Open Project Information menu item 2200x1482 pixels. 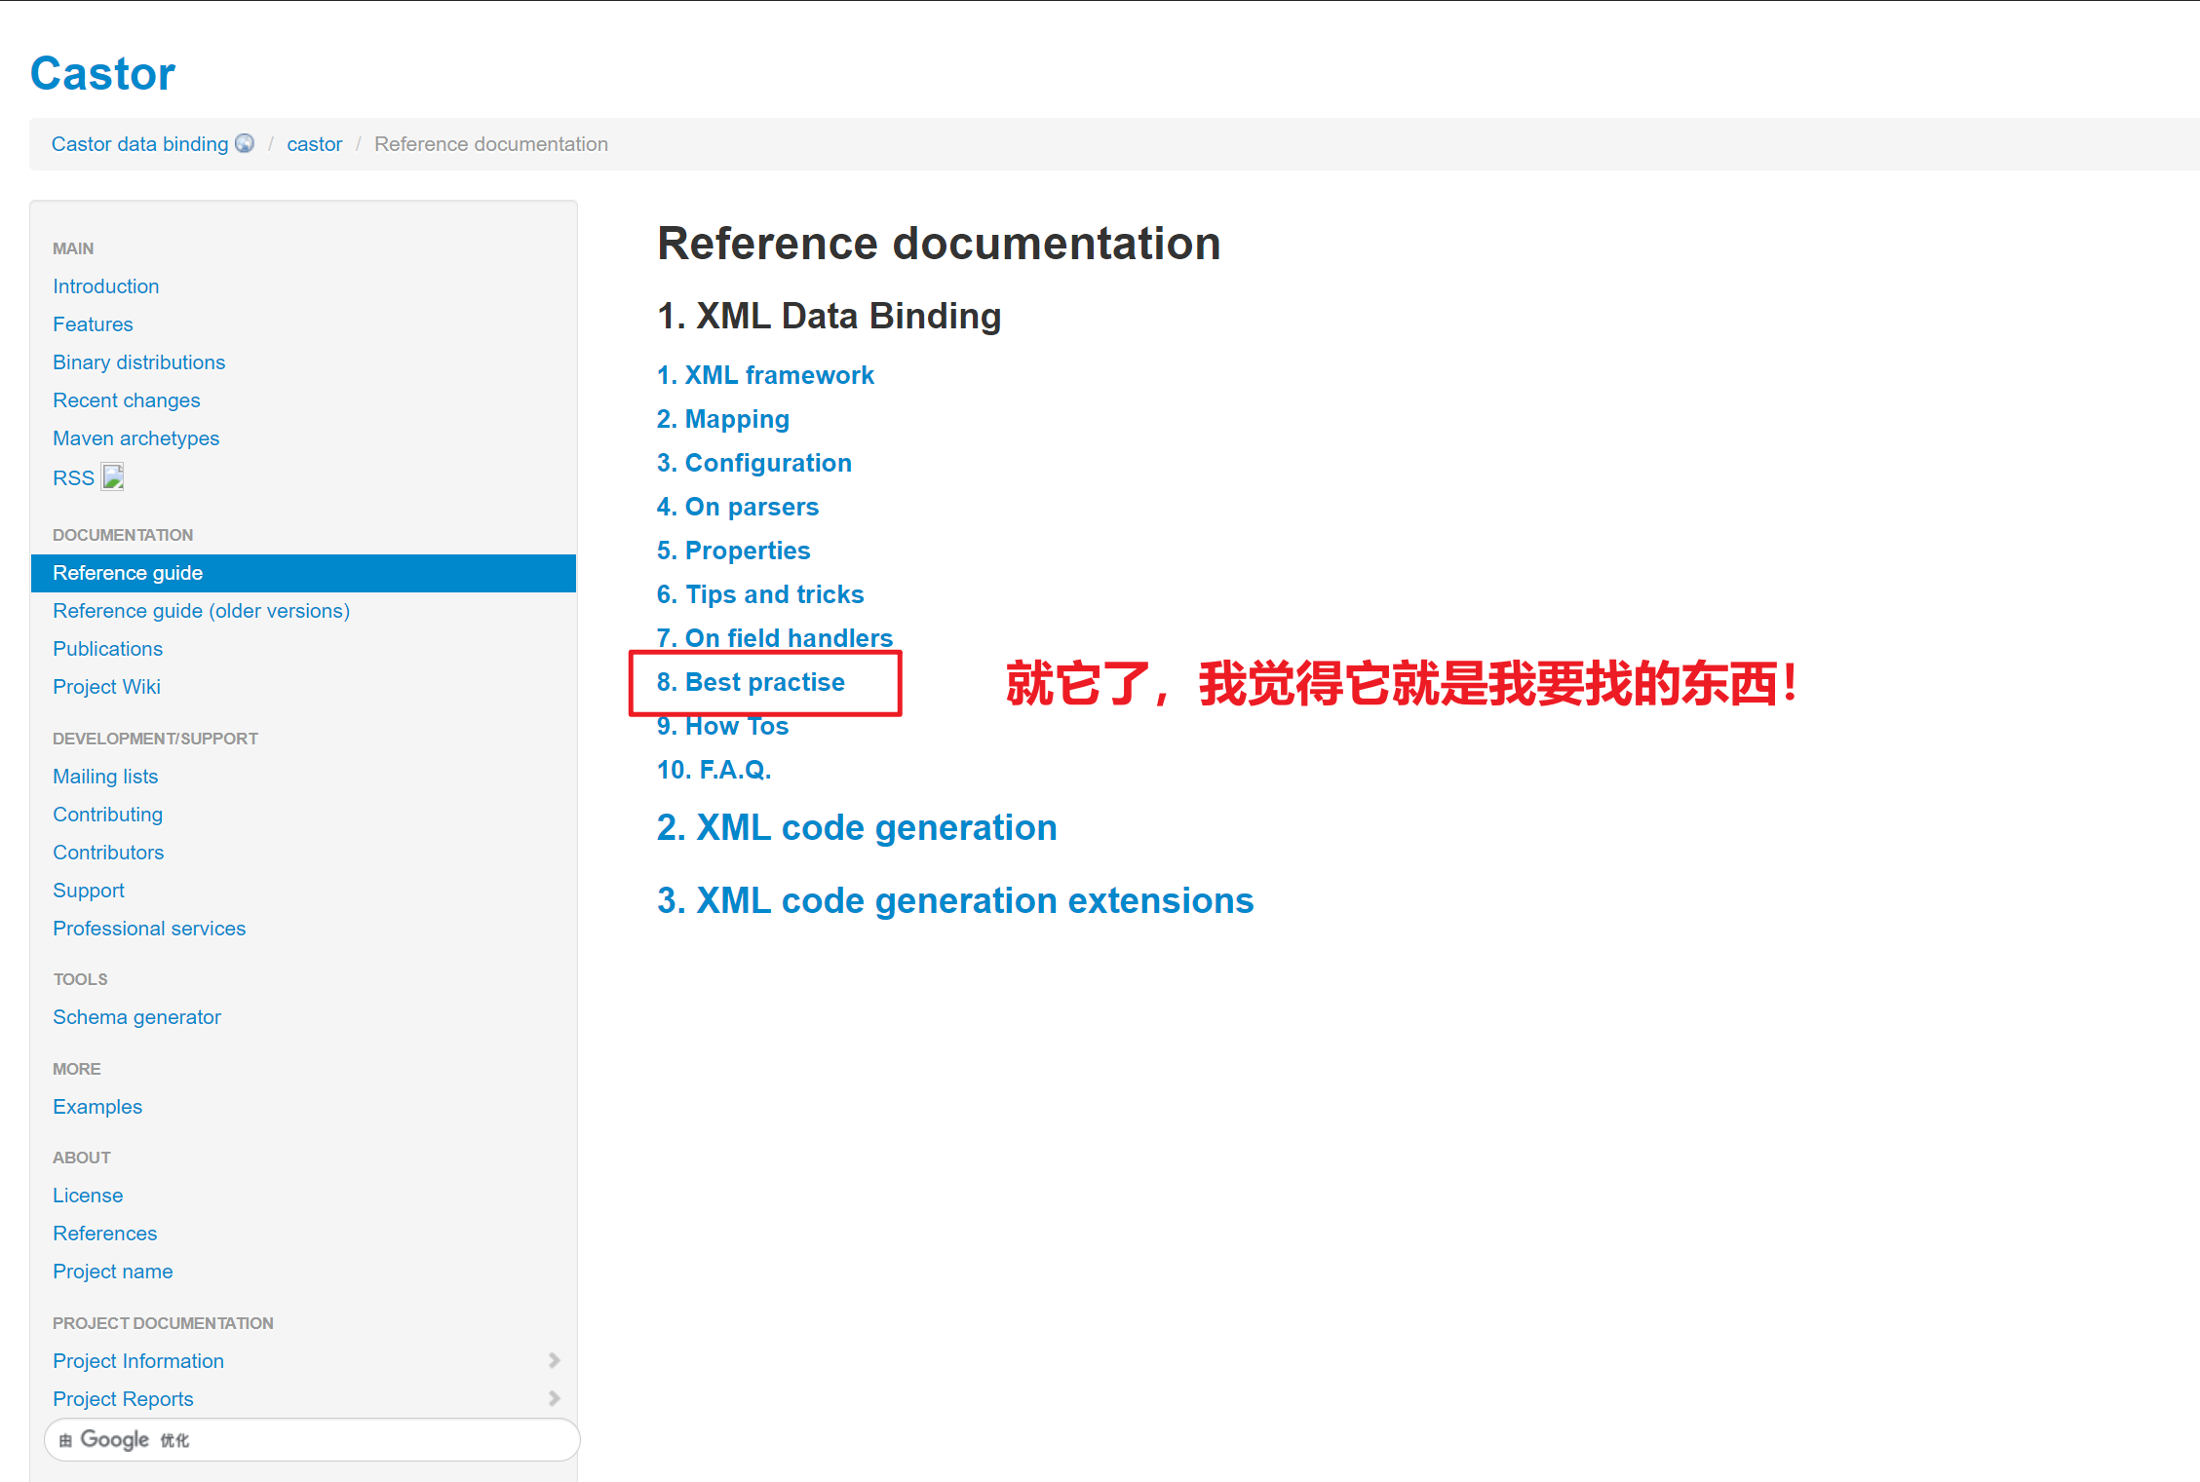[x=138, y=1361]
